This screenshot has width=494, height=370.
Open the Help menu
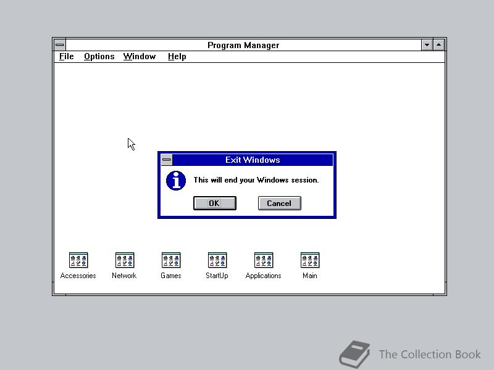pyautogui.click(x=177, y=56)
